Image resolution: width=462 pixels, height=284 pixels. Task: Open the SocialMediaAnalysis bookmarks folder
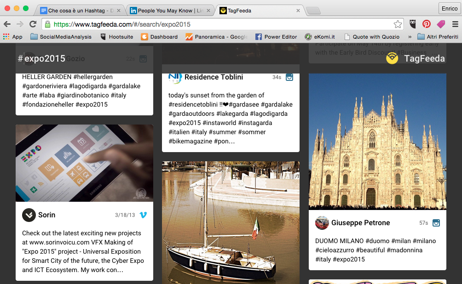point(61,37)
